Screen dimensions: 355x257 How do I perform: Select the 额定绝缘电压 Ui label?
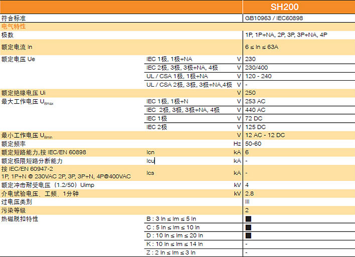(24, 93)
